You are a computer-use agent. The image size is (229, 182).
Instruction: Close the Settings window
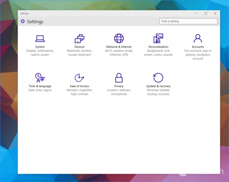click(215, 13)
